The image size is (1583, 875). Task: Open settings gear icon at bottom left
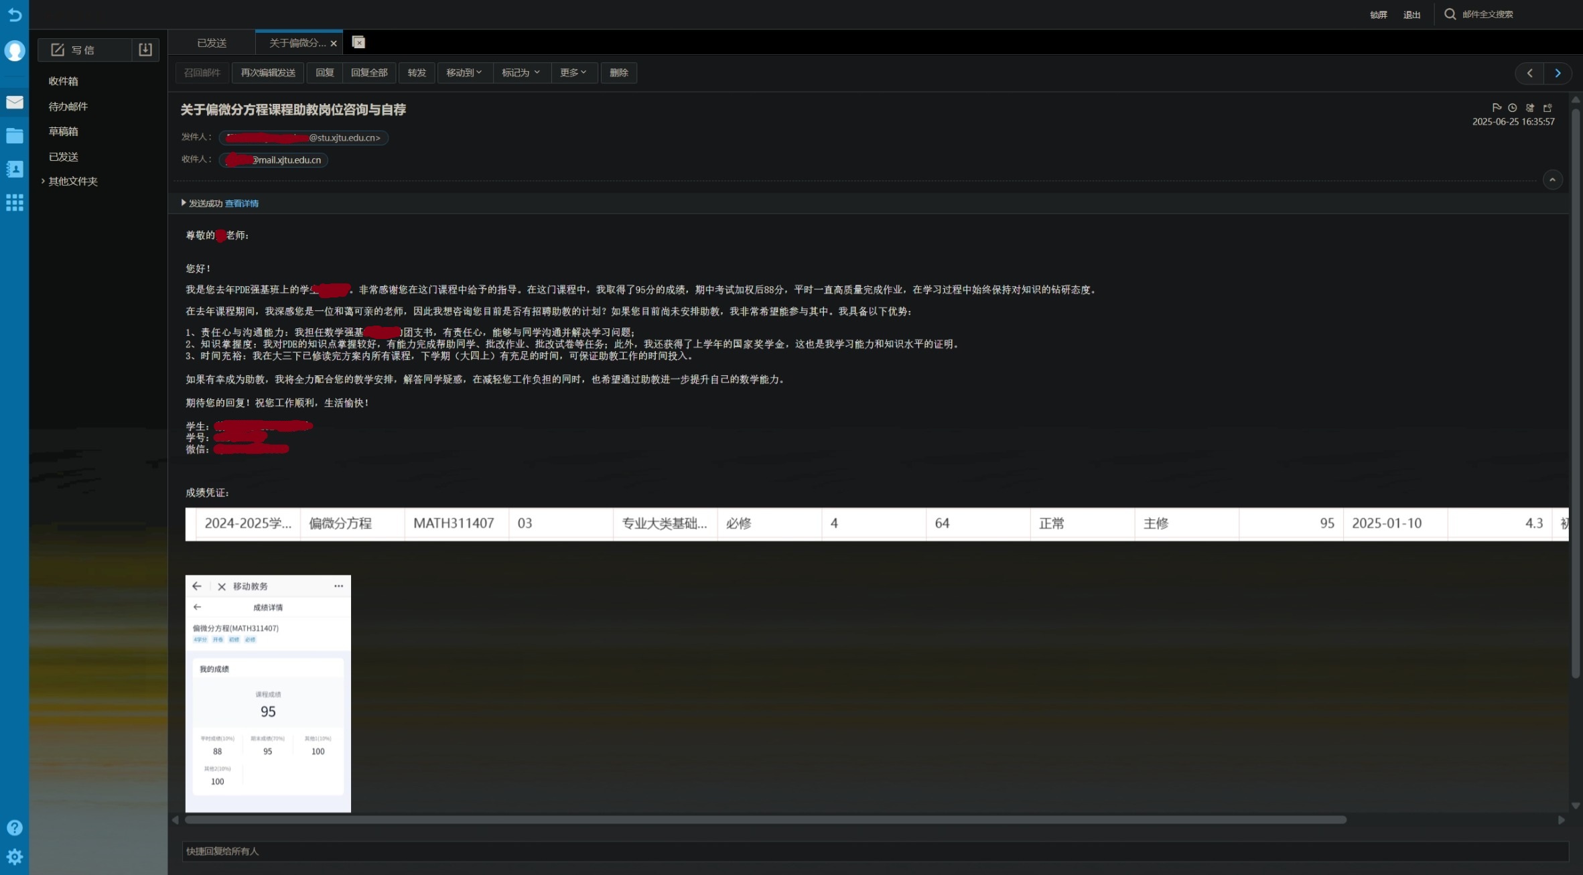tap(14, 857)
